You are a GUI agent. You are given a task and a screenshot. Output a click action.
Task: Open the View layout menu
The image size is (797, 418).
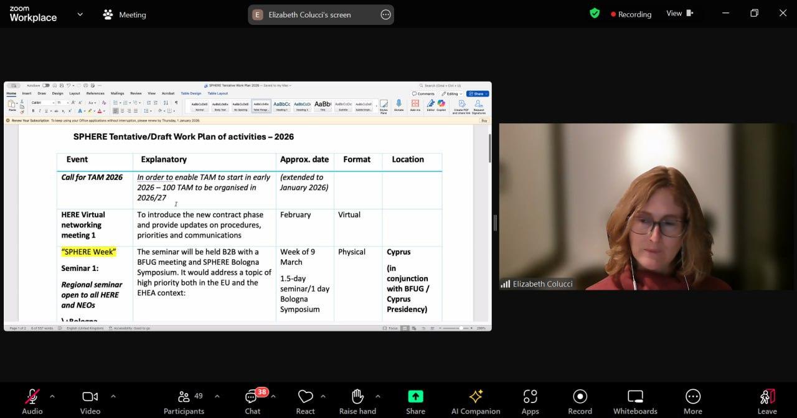pyautogui.click(x=679, y=14)
